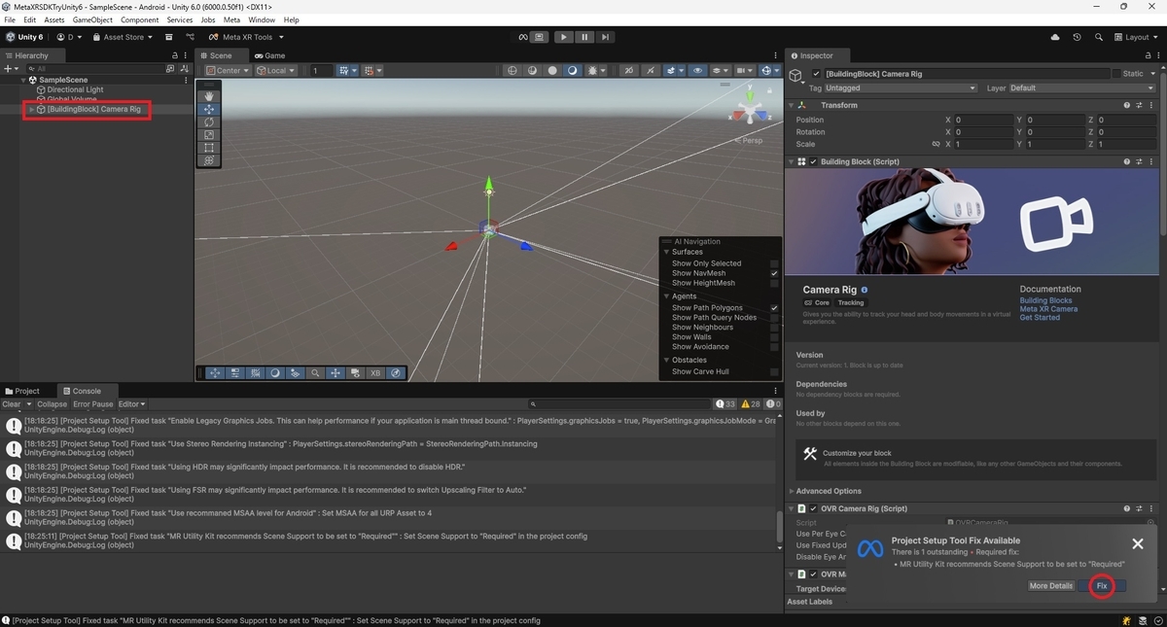Screen dimensions: 1167x627
Task: Open the Assets menu
Action: tap(54, 19)
